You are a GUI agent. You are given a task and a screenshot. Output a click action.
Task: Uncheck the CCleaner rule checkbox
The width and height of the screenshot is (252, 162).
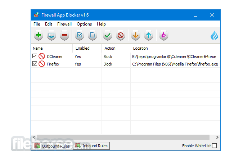35,56
